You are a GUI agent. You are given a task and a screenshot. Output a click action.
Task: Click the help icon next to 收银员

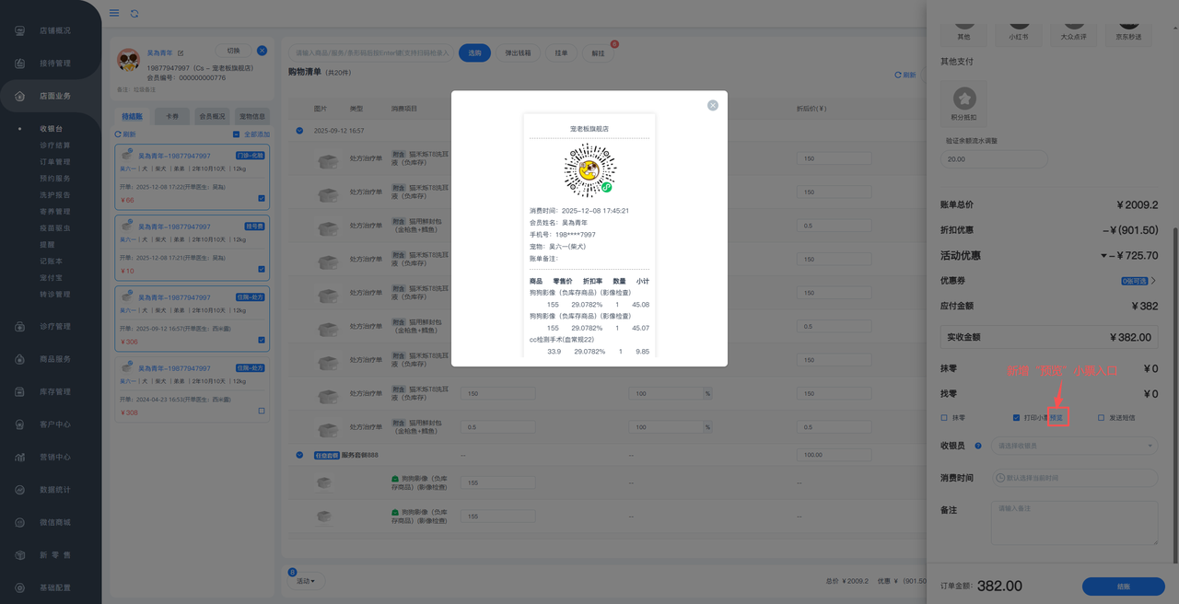pyautogui.click(x=977, y=446)
